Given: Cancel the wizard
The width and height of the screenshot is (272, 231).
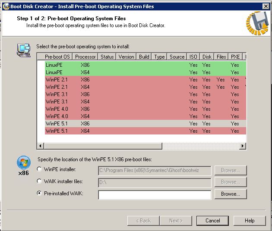Looking at the screenshot, I should (x=212, y=221).
